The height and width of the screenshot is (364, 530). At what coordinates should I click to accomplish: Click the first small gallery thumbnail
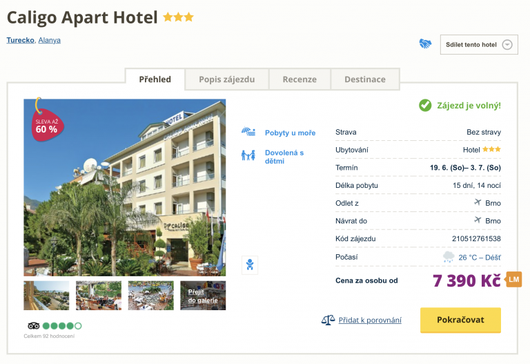coord(46,296)
